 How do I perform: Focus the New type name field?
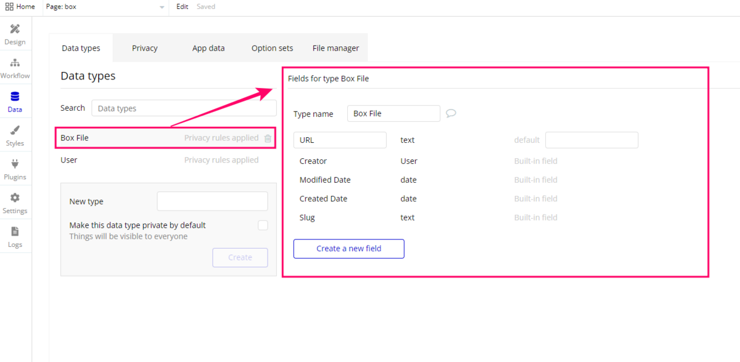pos(212,201)
